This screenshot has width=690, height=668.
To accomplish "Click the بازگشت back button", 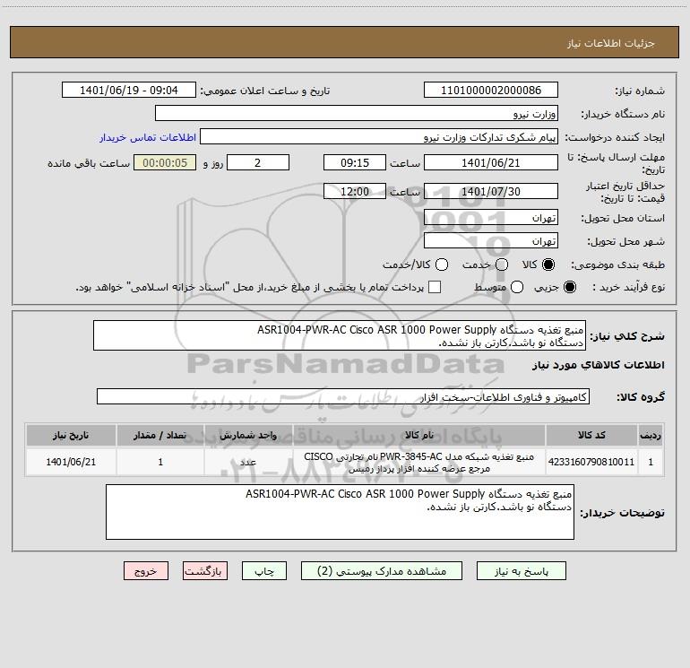I will click(x=205, y=570).
